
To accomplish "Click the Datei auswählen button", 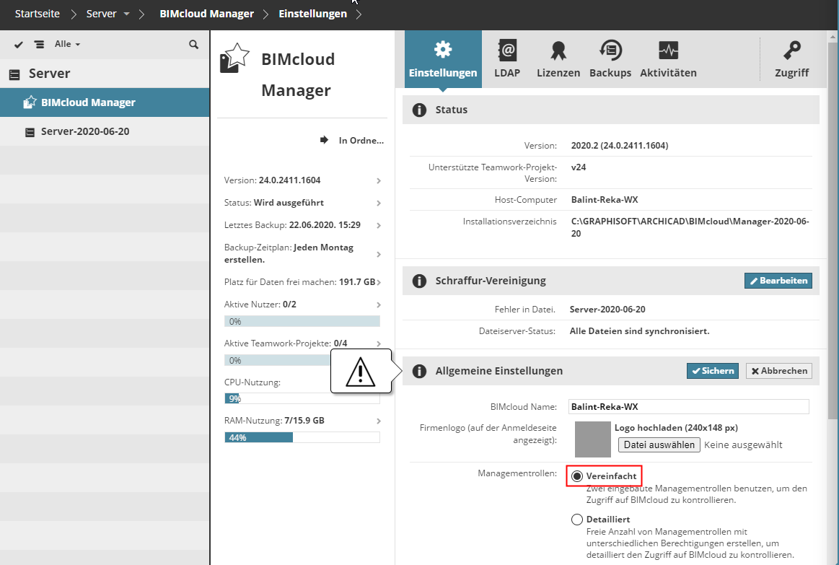I will (x=659, y=444).
